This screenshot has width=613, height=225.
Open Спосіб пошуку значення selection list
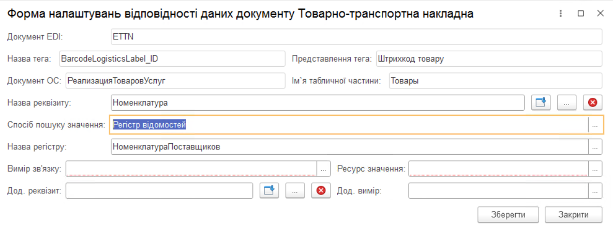point(595,125)
